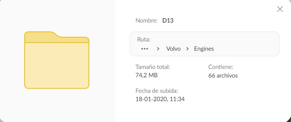Click the Nombre label
This screenshot has height=122, width=291.
(147, 21)
